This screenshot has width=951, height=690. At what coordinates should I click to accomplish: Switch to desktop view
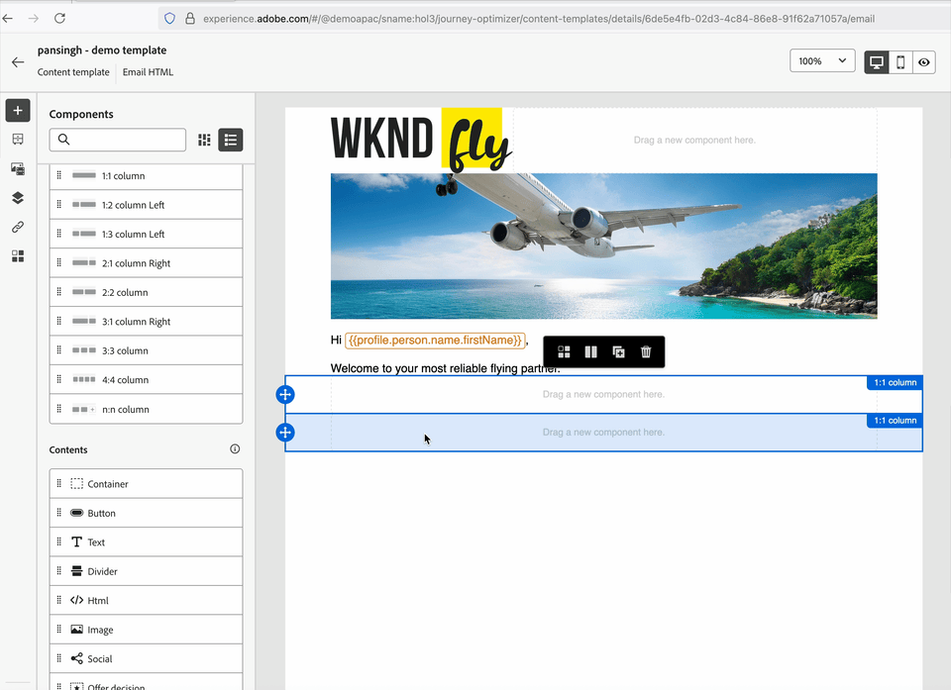pyautogui.click(x=877, y=61)
